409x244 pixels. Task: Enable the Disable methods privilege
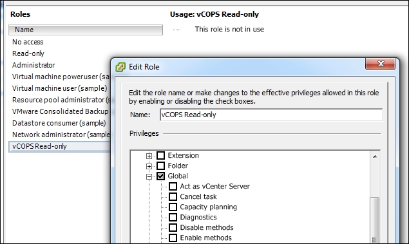[x=173, y=227]
